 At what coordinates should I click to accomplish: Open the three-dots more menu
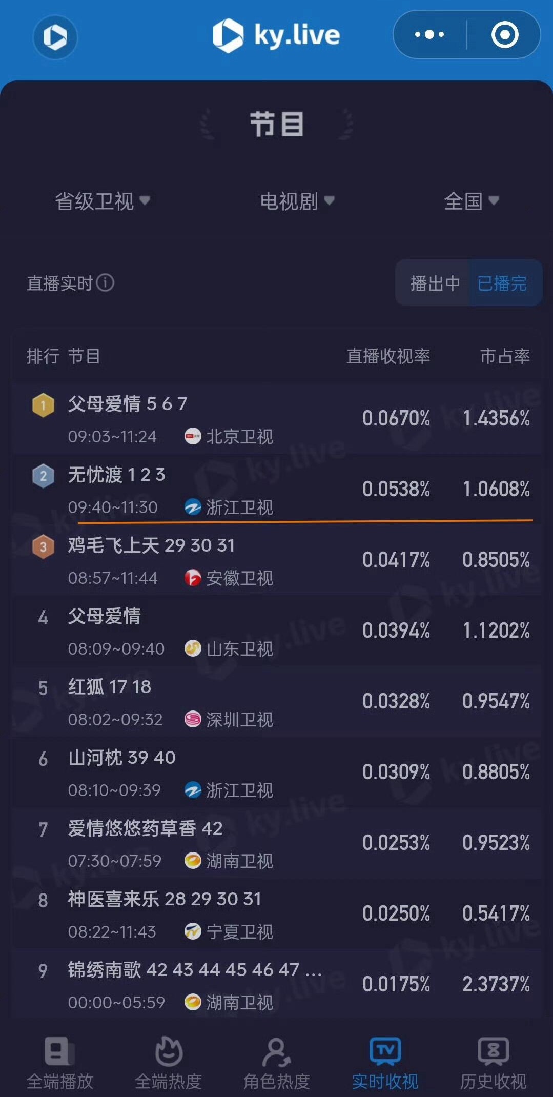(429, 35)
